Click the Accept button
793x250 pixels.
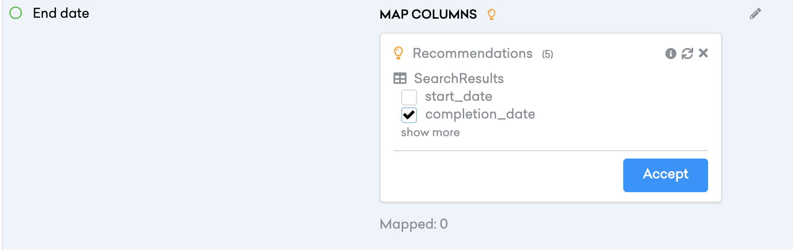(665, 175)
